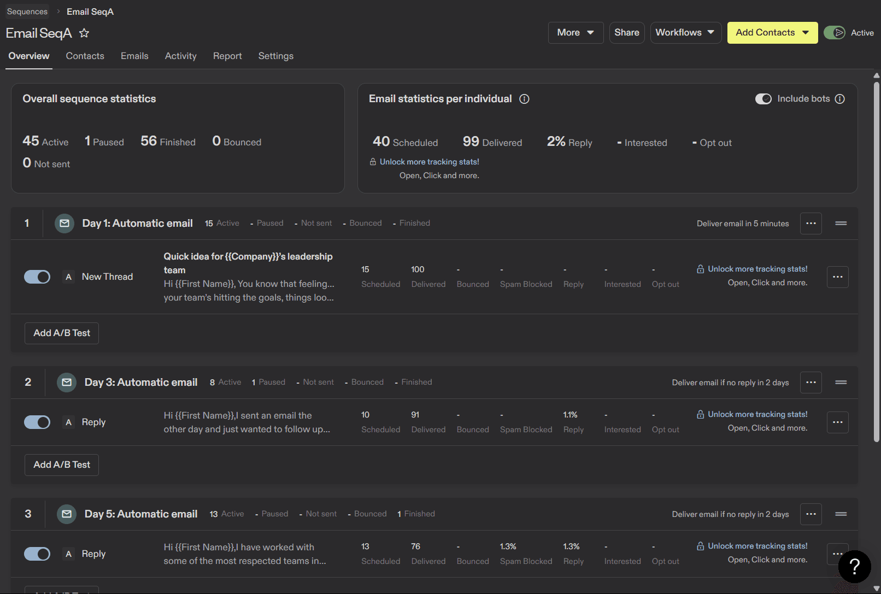
Task: Click lock icon in Day 3 tracking stats
Action: 700,414
